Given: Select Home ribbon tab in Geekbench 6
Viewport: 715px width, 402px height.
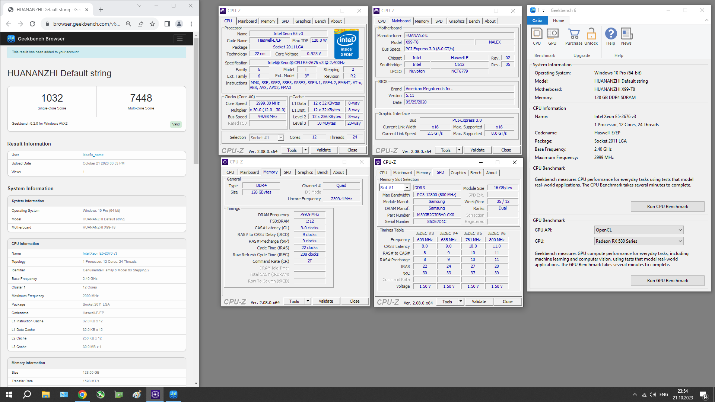Looking at the screenshot, I should [x=558, y=20].
